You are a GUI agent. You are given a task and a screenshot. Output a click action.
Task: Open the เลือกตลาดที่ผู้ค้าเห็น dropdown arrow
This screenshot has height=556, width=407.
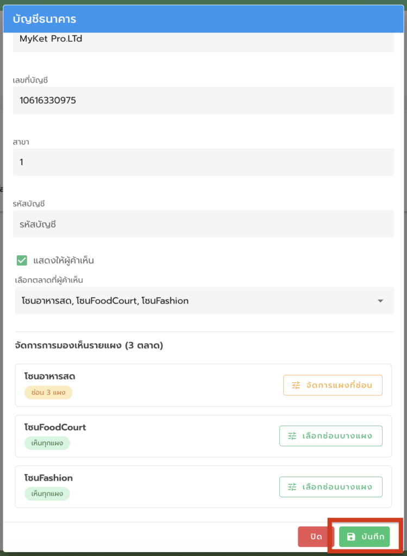click(x=380, y=301)
